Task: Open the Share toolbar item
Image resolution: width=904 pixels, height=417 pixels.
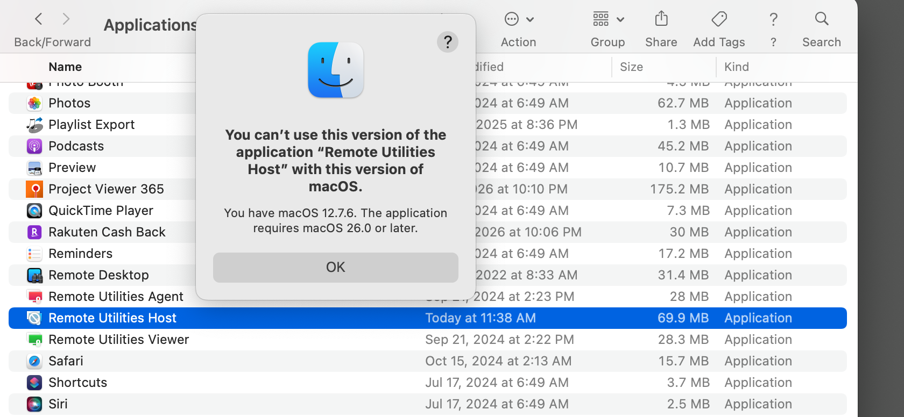Action: coord(661,19)
